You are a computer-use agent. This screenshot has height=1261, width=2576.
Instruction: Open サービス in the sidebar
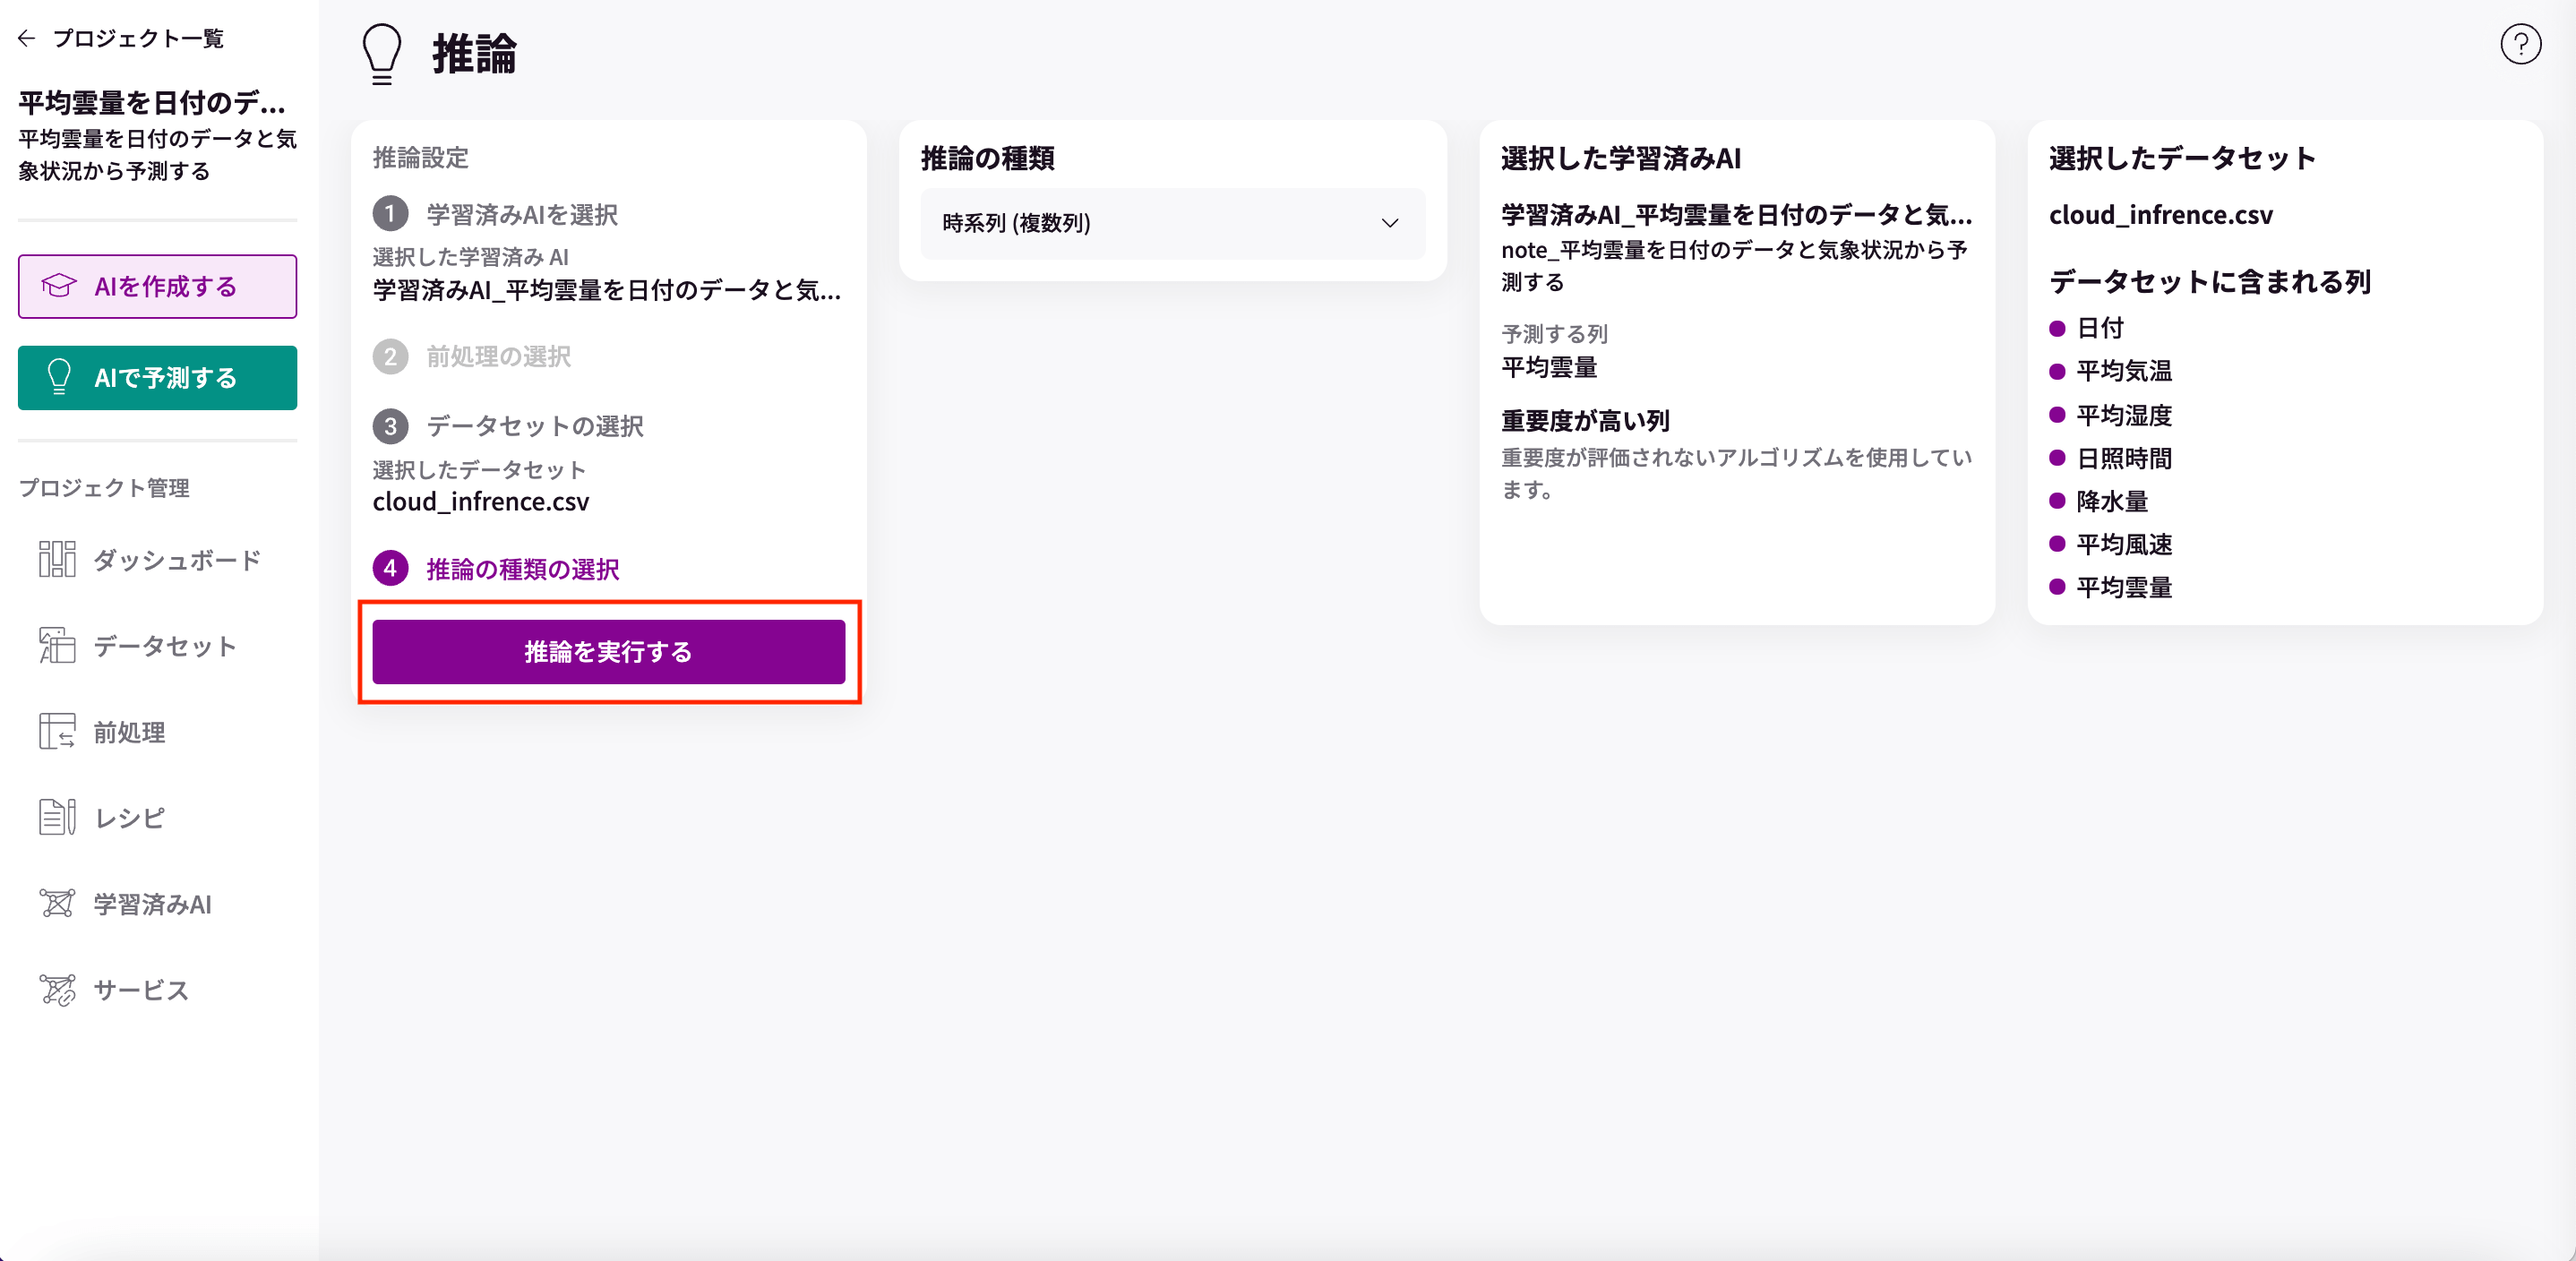coord(141,990)
